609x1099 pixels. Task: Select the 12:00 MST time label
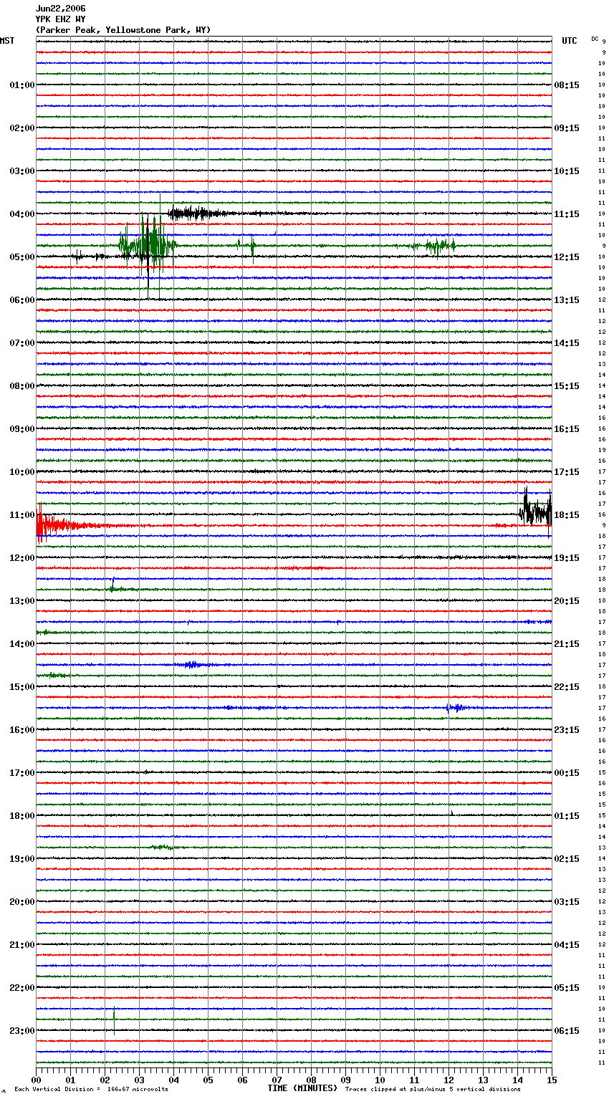point(22,558)
